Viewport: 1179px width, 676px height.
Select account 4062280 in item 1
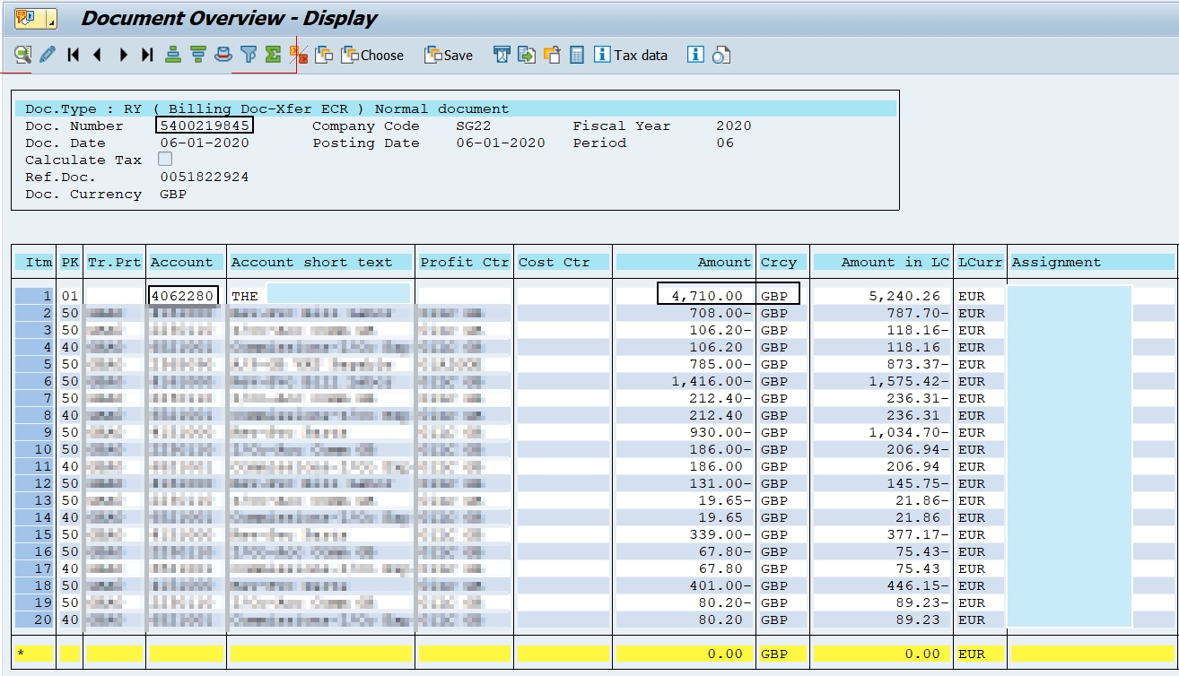pyautogui.click(x=184, y=293)
